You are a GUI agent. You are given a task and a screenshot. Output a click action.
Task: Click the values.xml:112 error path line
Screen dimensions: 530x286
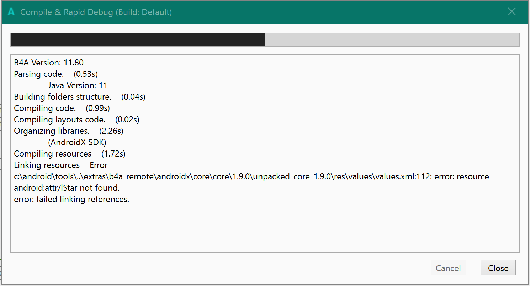[251, 177]
